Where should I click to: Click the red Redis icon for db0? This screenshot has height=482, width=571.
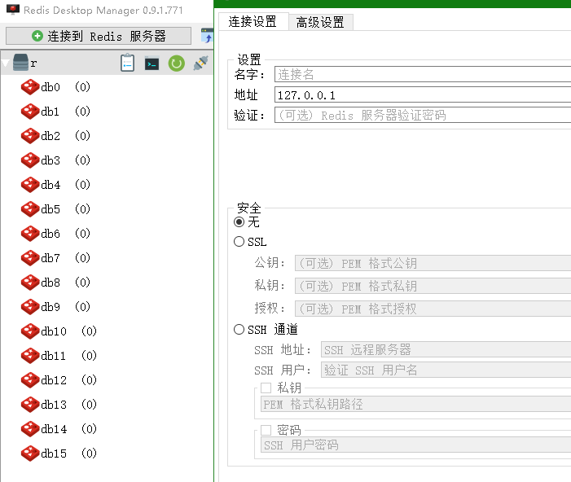point(30,87)
